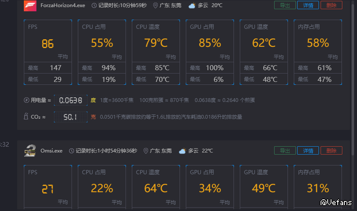
Task: Click the clock icon in the Omsi record
Action: tap(72, 151)
